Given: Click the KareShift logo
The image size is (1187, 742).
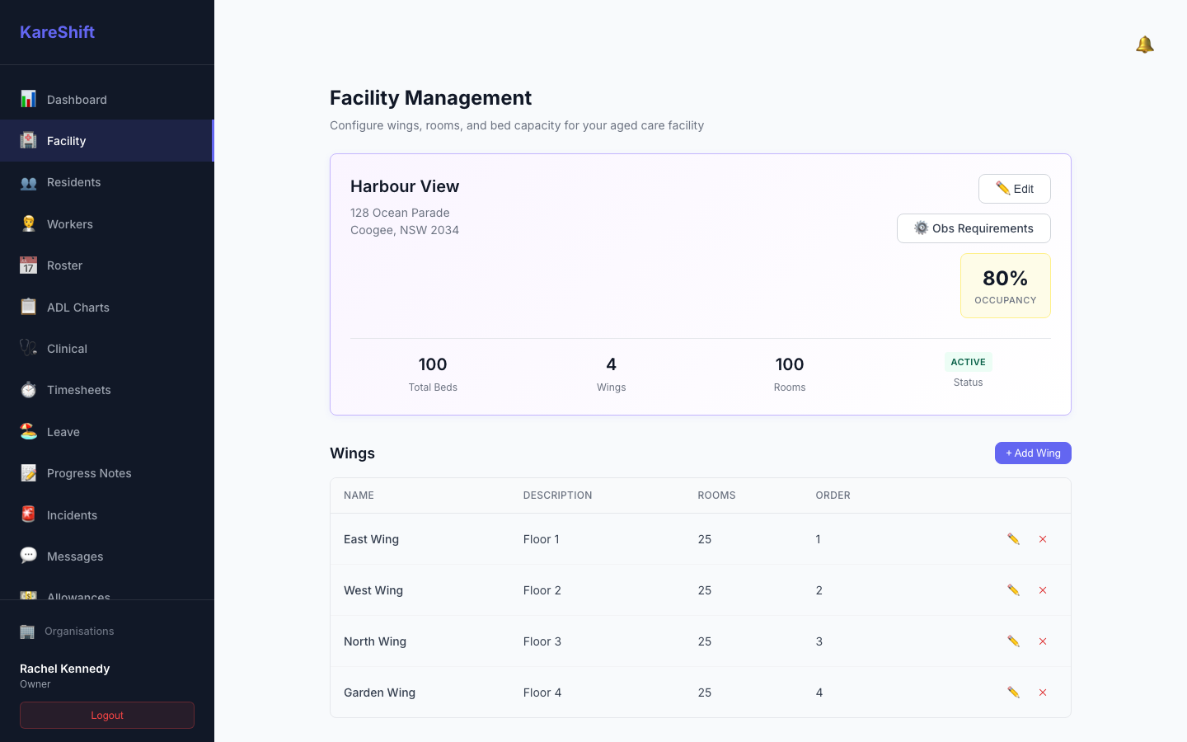Looking at the screenshot, I should 57,32.
